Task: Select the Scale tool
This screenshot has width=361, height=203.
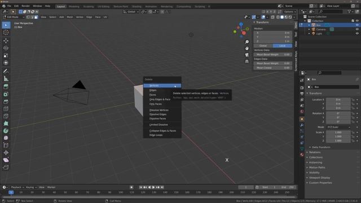Action: [x=6, y=55]
